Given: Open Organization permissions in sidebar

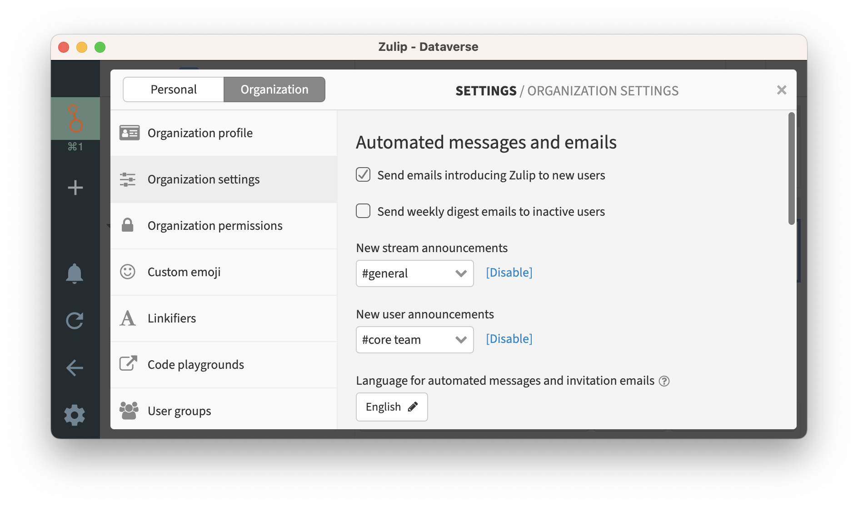Looking at the screenshot, I should pos(214,226).
